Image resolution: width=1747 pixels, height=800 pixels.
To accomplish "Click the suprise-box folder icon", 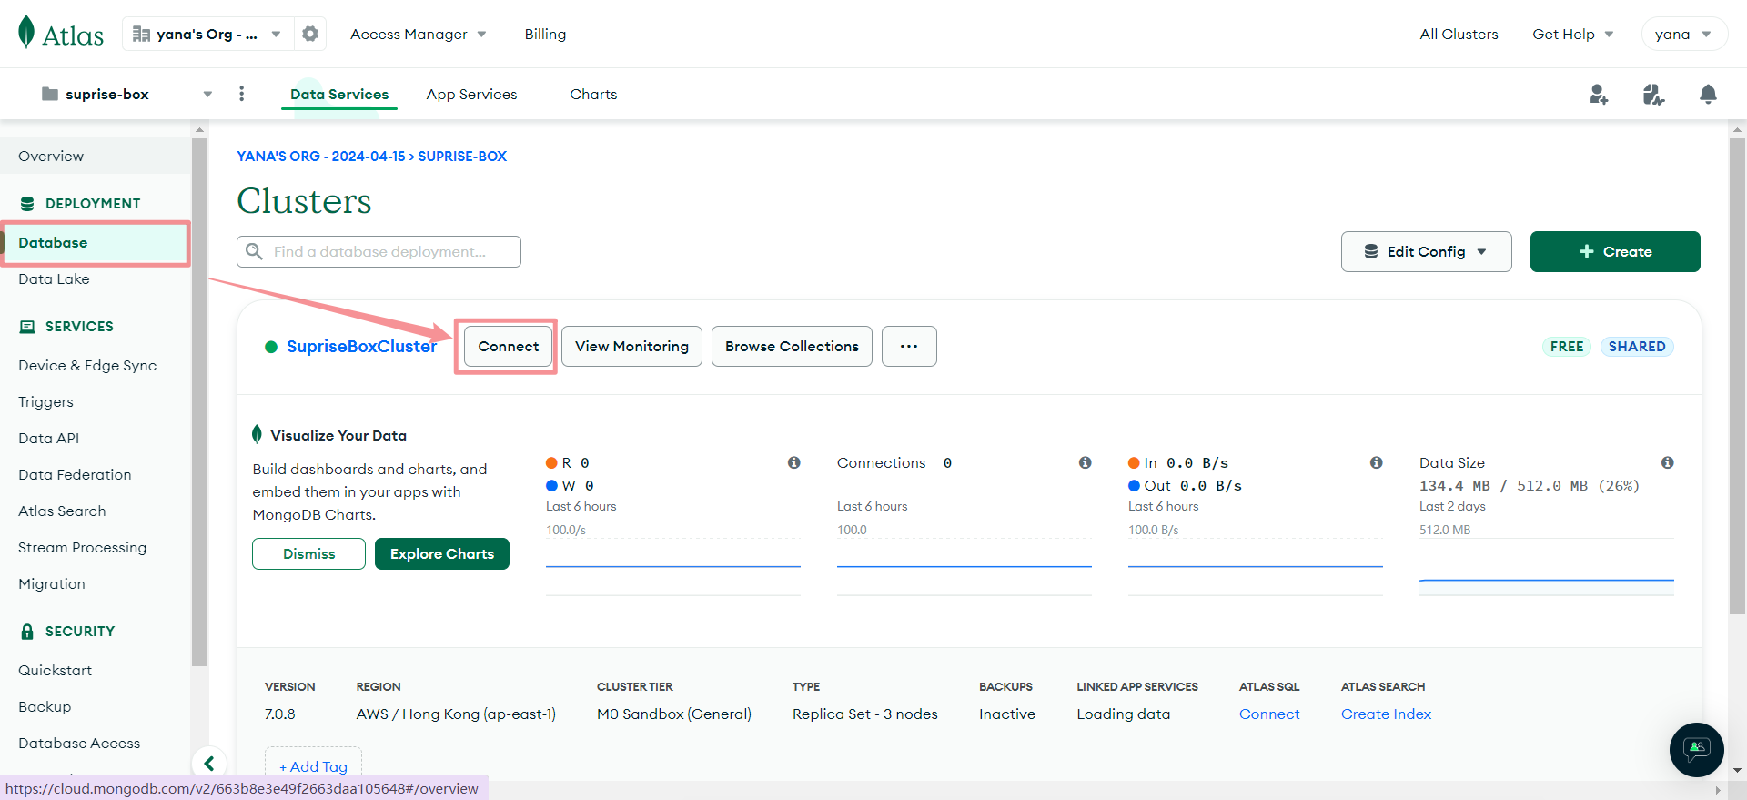I will [x=50, y=94].
